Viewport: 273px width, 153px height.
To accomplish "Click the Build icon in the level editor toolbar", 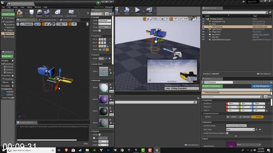I will pos(127,11).
